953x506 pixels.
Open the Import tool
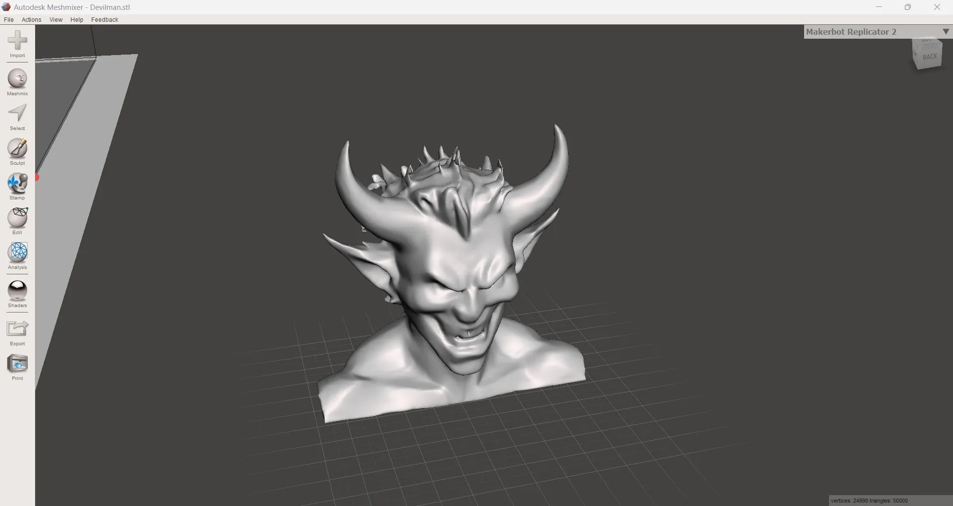click(17, 44)
